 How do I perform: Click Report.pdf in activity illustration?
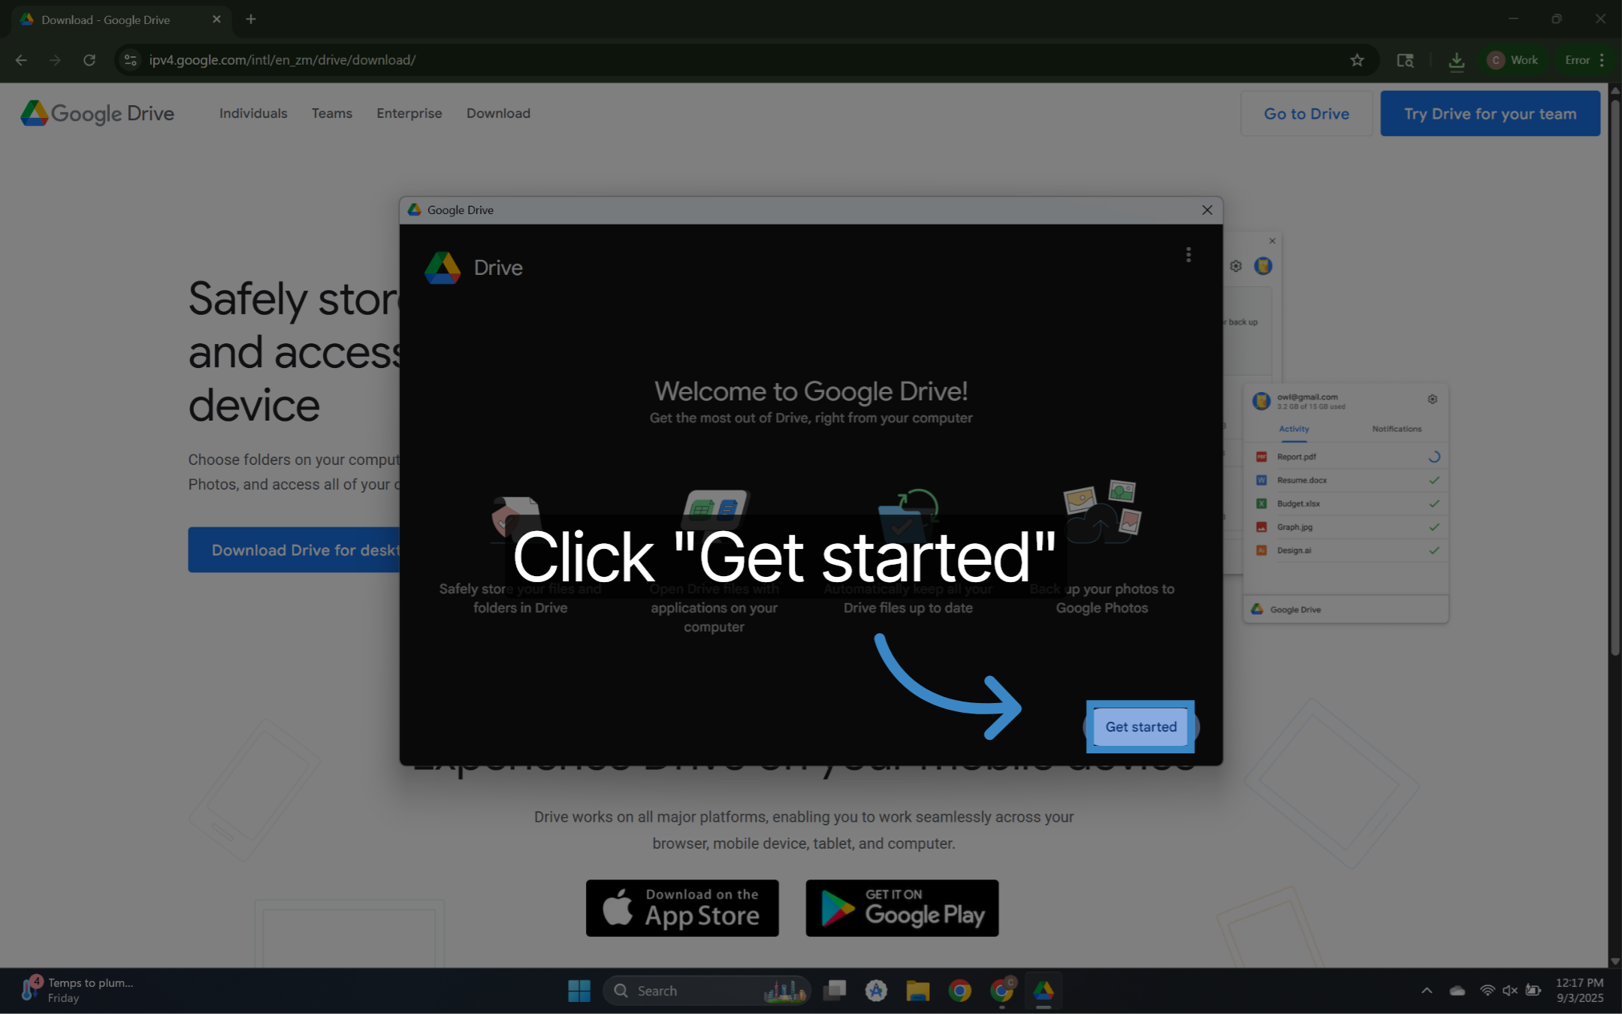tap(1296, 457)
